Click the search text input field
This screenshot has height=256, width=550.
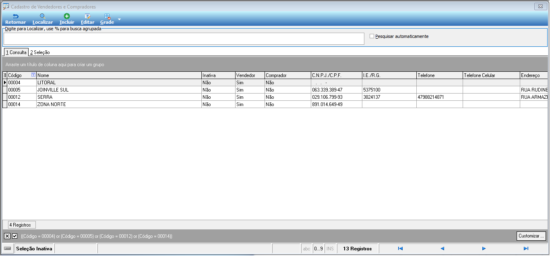point(184,39)
